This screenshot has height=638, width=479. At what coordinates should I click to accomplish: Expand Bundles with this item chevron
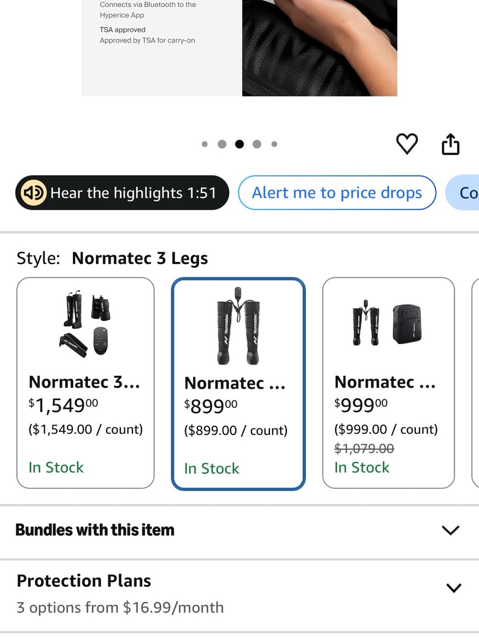click(450, 530)
